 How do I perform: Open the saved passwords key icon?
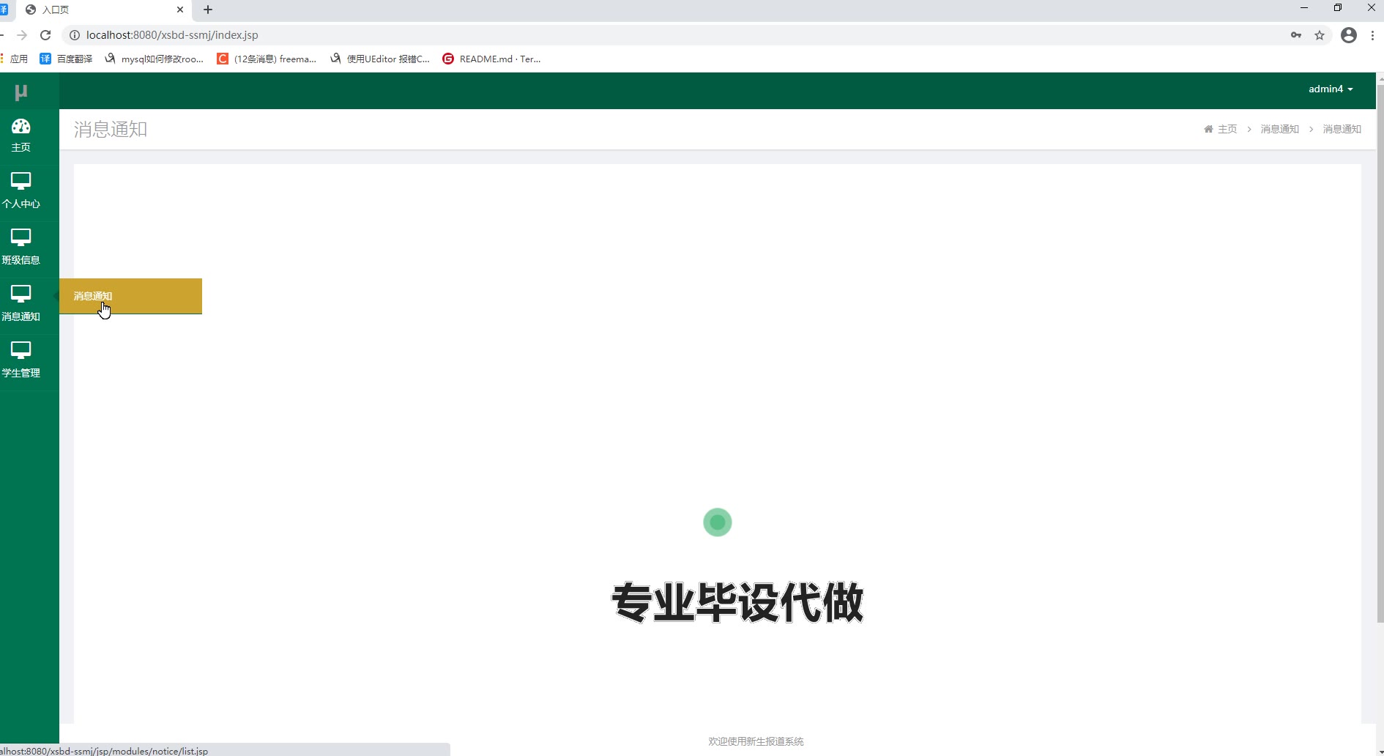(x=1296, y=35)
